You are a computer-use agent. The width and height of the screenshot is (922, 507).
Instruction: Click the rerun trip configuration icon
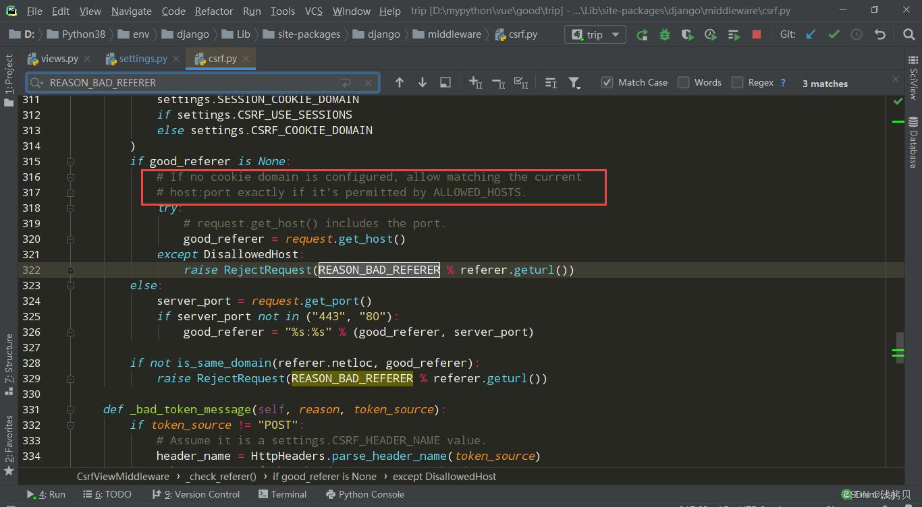point(642,34)
